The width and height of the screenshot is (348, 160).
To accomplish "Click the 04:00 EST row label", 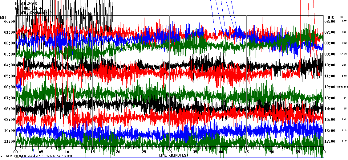I will tap(10, 65).
